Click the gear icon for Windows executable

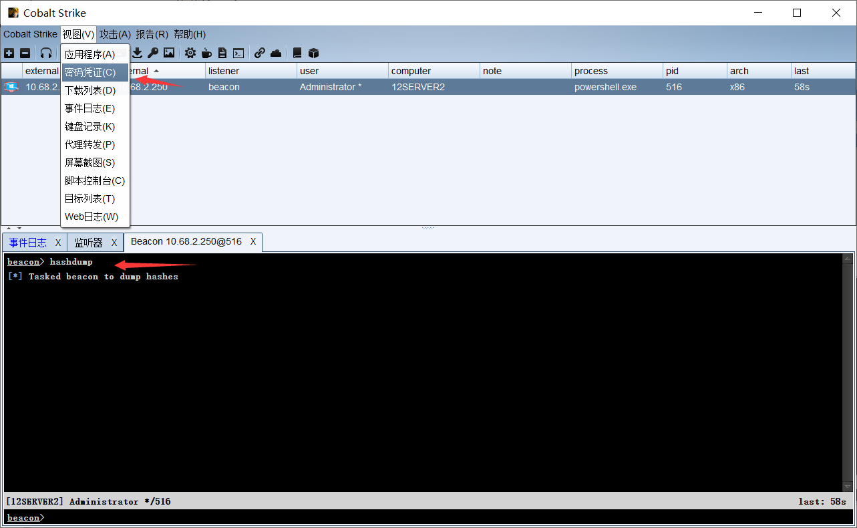[x=190, y=53]
